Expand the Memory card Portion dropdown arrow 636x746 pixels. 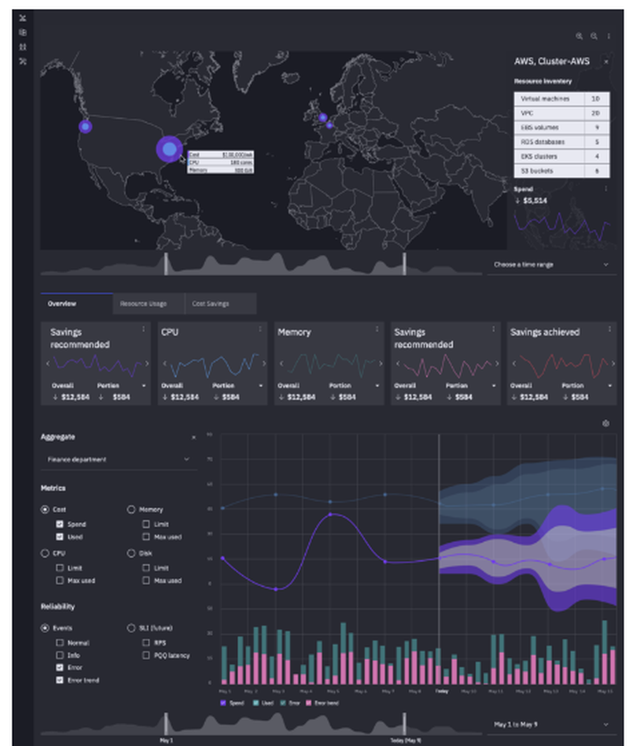(x=377, y=385)
